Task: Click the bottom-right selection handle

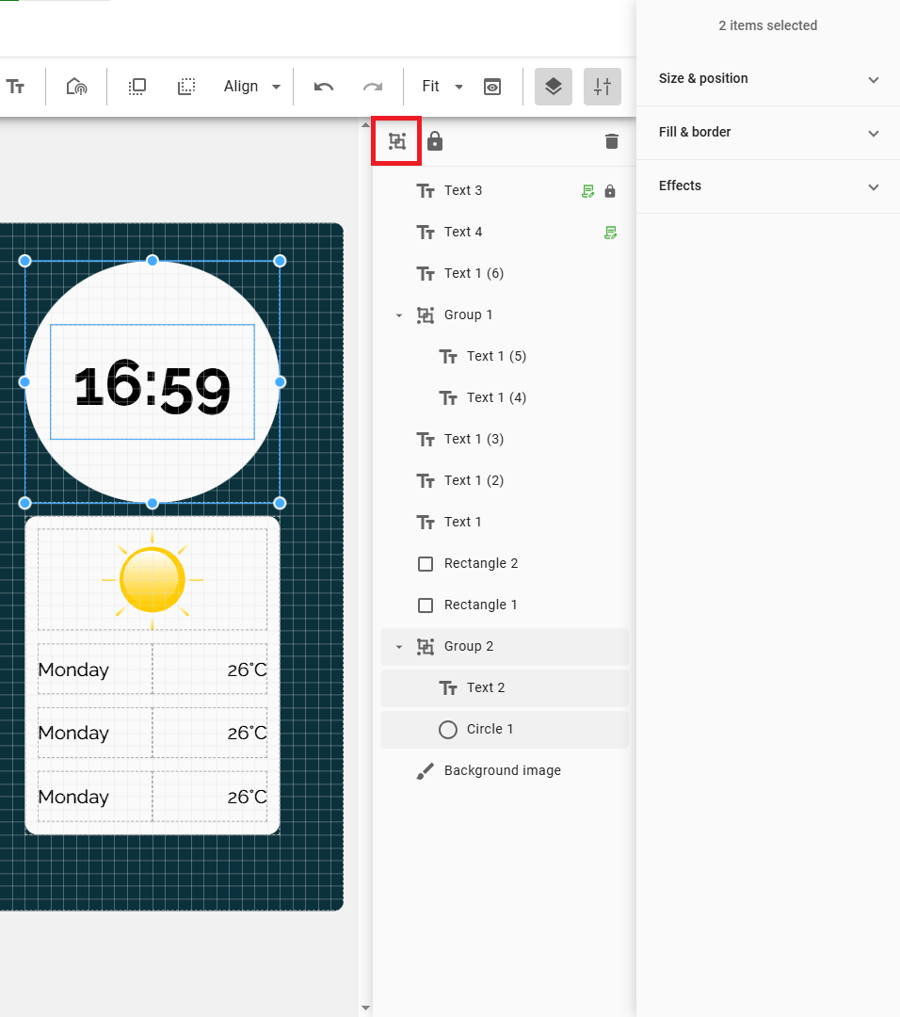Action: point(280,503)
